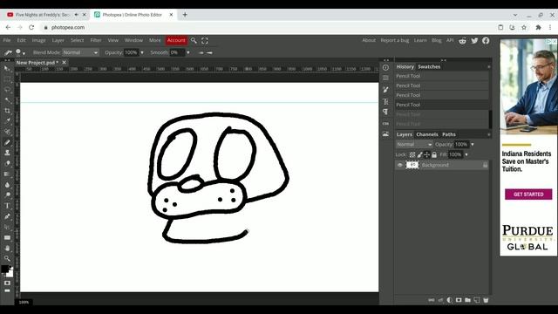Open the Properties panel icon
Viewport: 558px width, 314px height.
click(385, 78)
